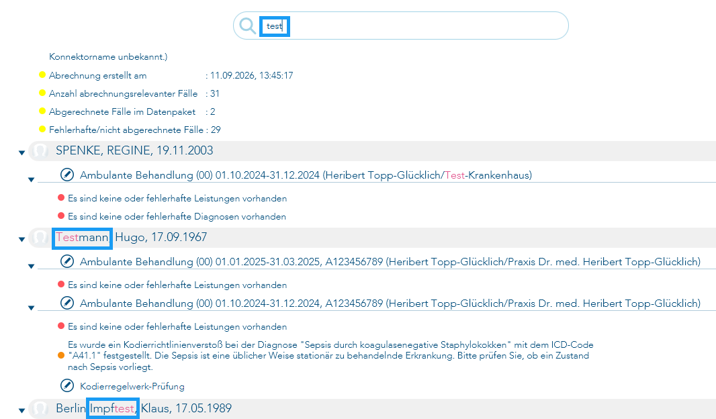This screenshot has height=419, width=716.
Task: Open edit icon for 01.01.2025-31.03.2025 treatment
Action: point(67,261)
